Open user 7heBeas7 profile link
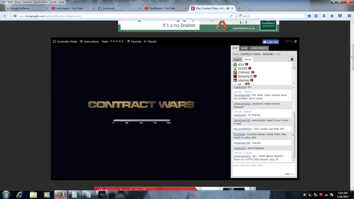The width and height of the screenshot is (354, 199). coord(244,72)
